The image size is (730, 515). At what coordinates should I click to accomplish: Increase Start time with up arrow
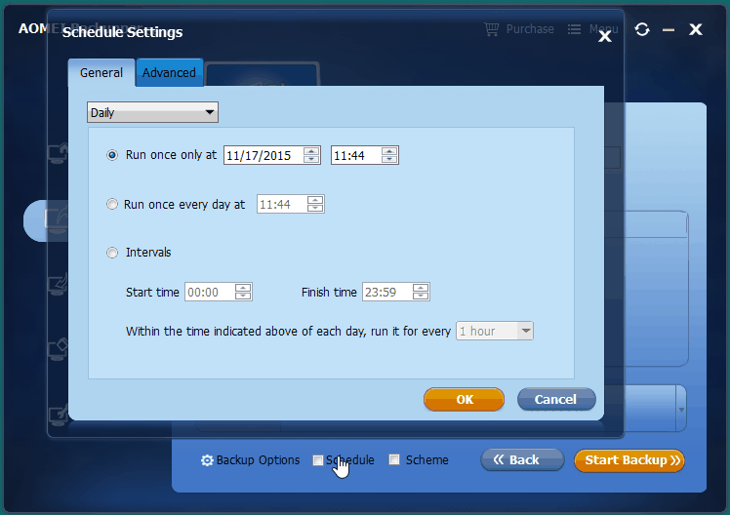click(x=243, y=288)
